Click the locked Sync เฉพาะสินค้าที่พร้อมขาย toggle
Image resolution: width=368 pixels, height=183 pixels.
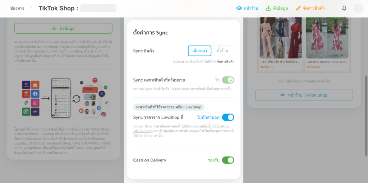(x=228, y=80)
